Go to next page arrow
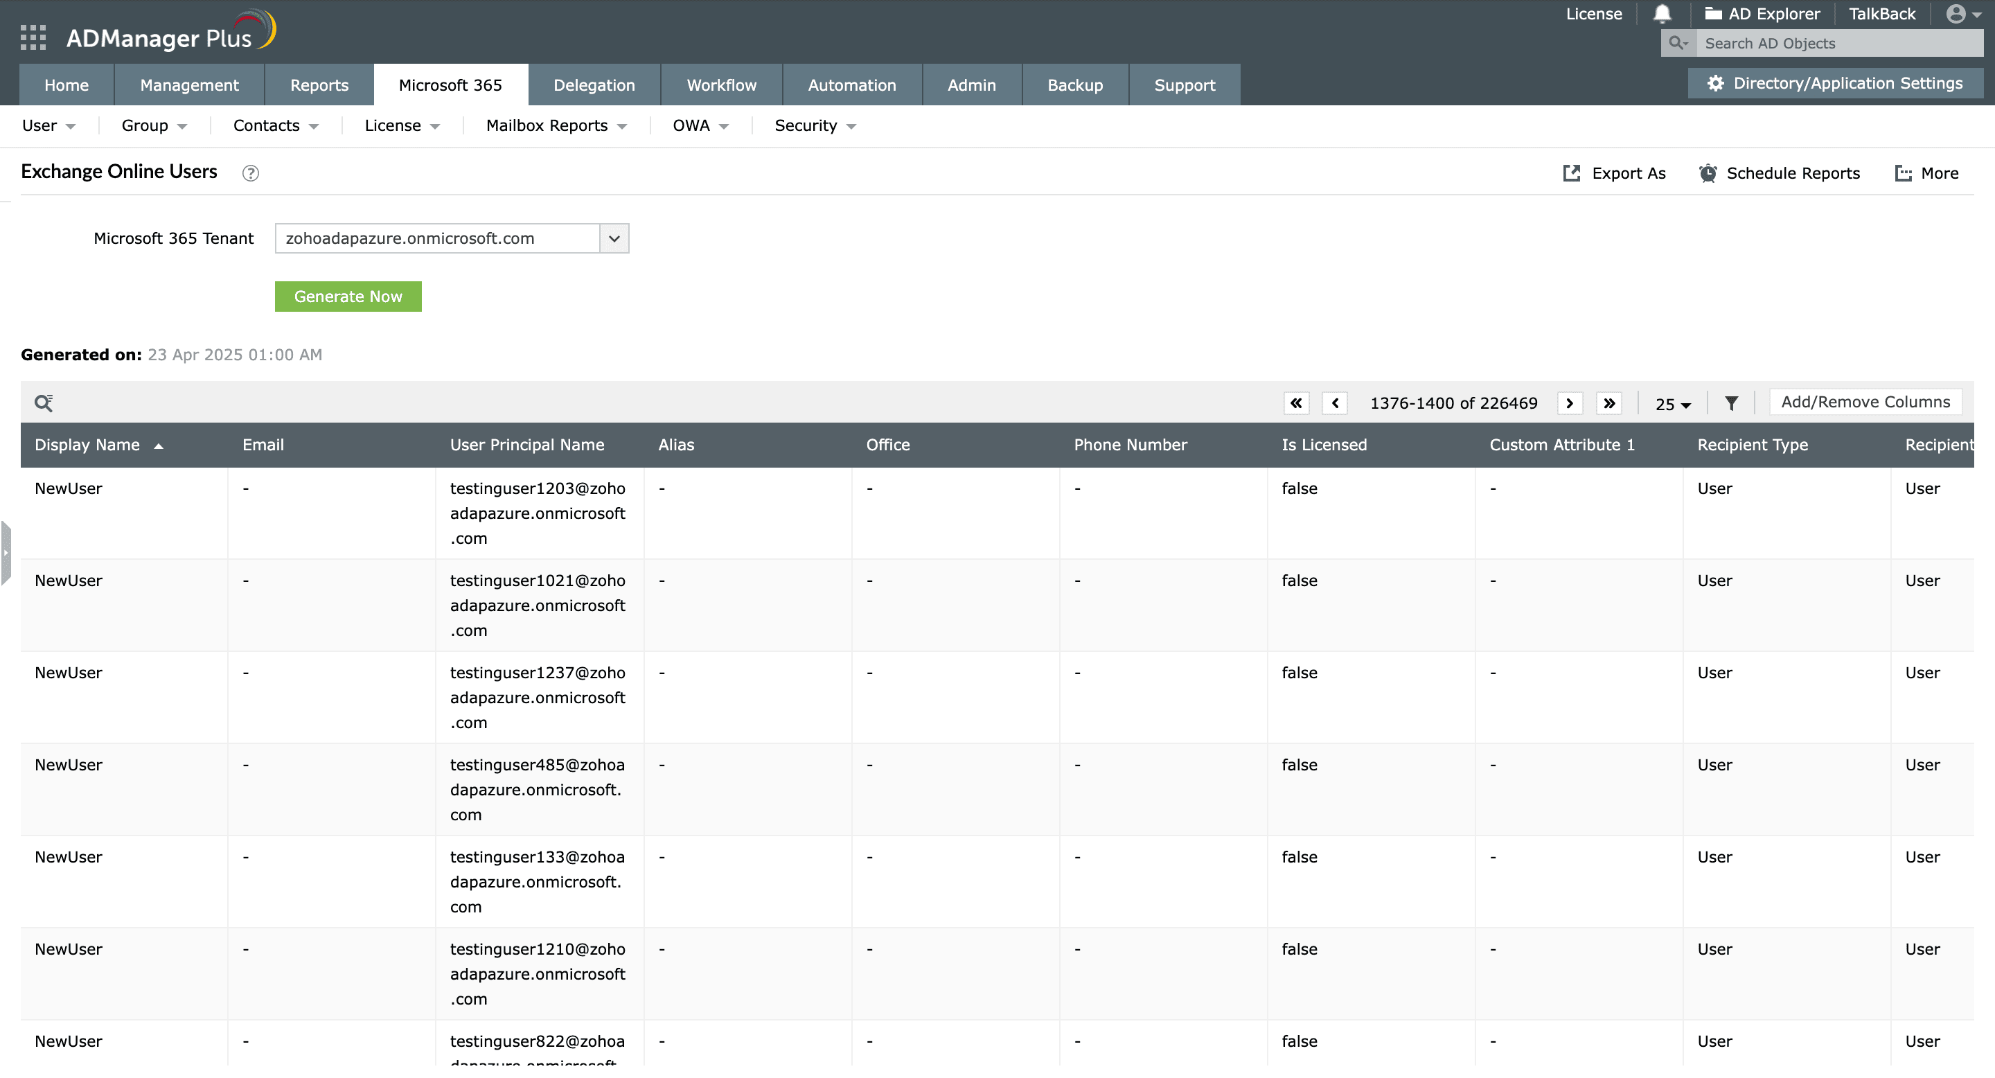This screenshot has width=1995, height=1078. pos(1570,403)
